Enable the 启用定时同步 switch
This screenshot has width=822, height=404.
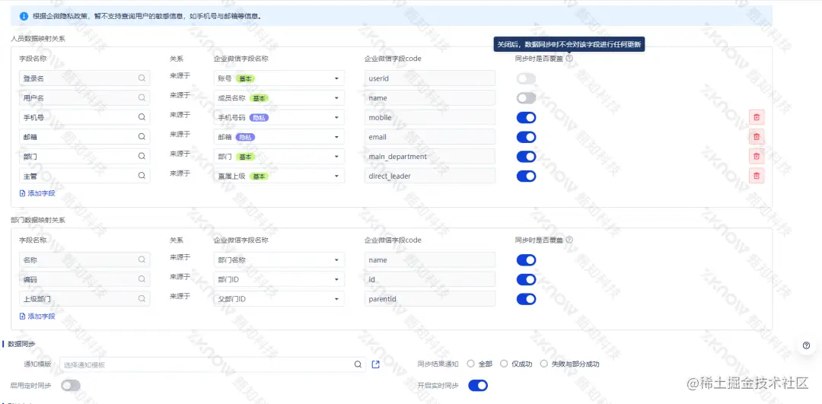tap(71, 386)
